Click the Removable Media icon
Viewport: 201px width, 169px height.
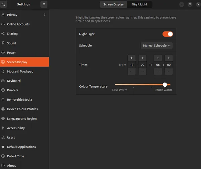3,99
